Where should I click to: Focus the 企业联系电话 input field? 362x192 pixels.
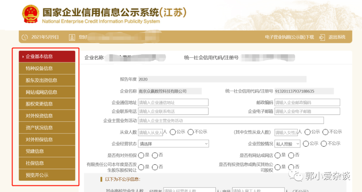click(173, 111)
